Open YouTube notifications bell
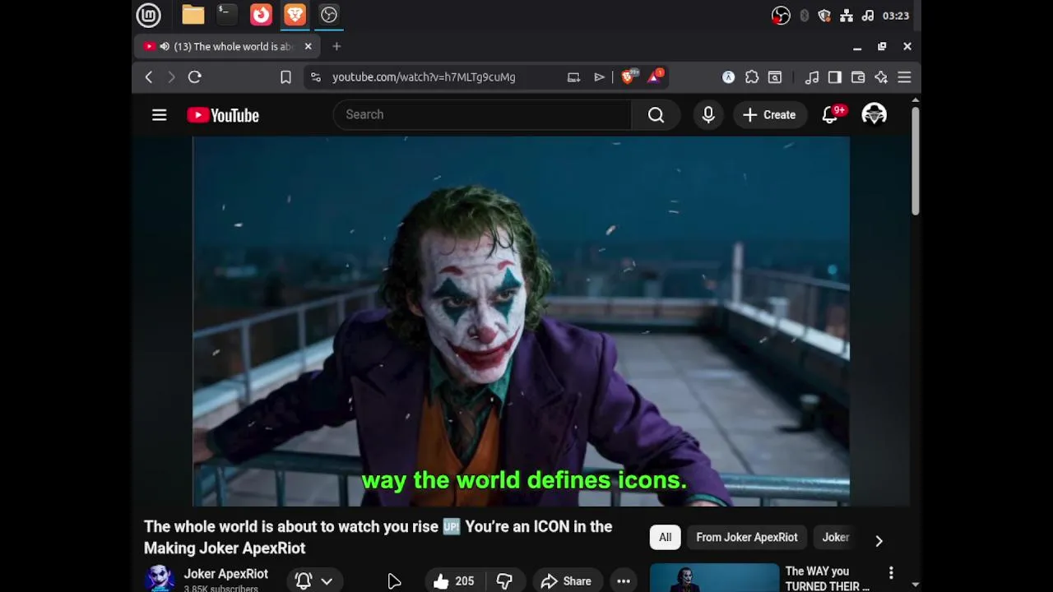Viewport: 1053px width, 592px height. click(x=830, y=115)
